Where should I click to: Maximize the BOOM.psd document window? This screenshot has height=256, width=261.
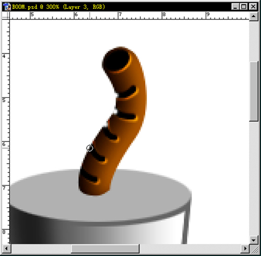point(244,7)
